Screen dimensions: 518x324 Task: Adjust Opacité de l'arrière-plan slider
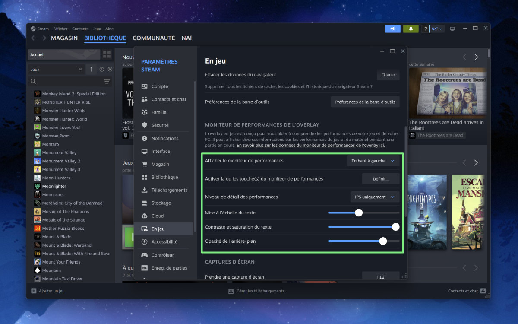(363, 241)
